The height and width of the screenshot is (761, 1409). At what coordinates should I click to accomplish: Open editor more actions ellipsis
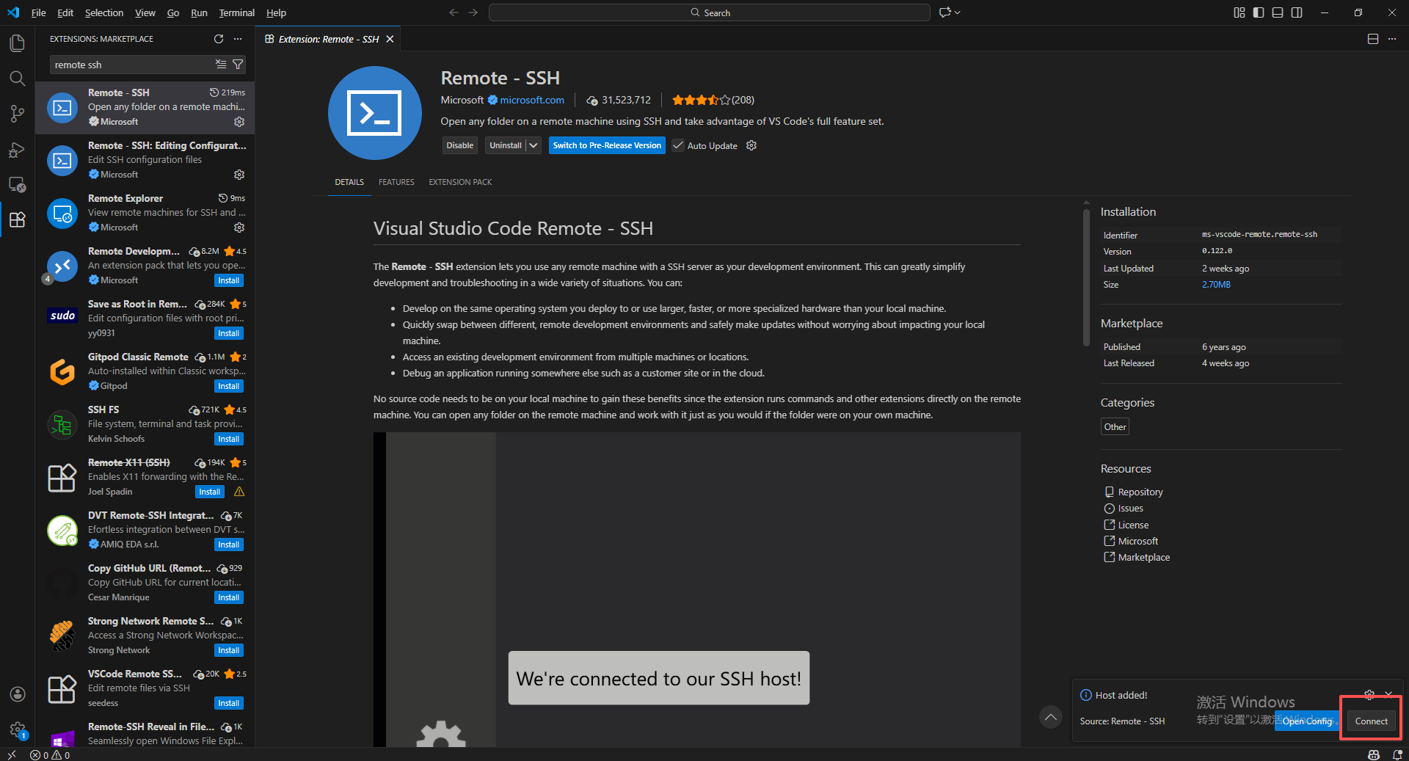pyautogui.click(x=1392, y=39)
